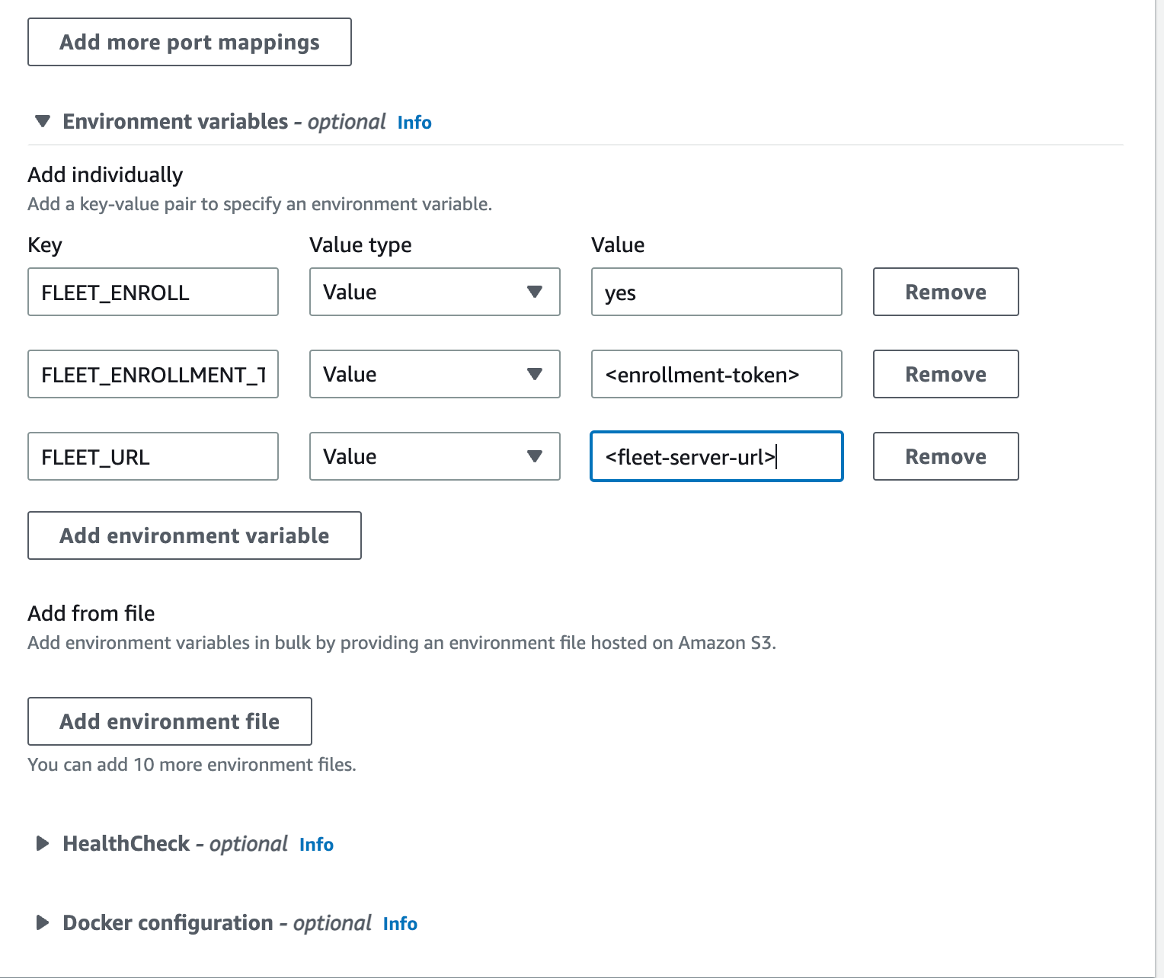Screen dimensions: 1164x978
Task: Expand the Docker configuration section
Action: click(x=43, y=923)
